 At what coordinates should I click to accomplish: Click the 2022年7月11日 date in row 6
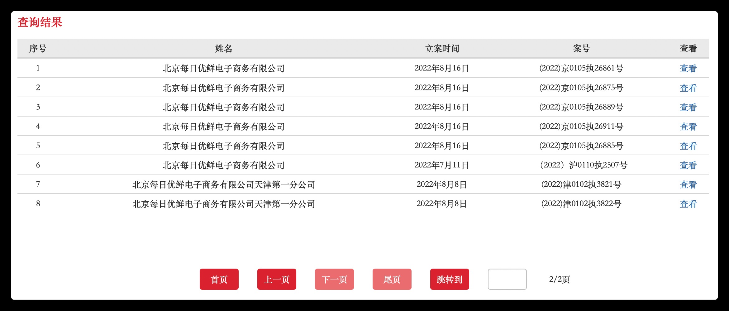(442, 165)
